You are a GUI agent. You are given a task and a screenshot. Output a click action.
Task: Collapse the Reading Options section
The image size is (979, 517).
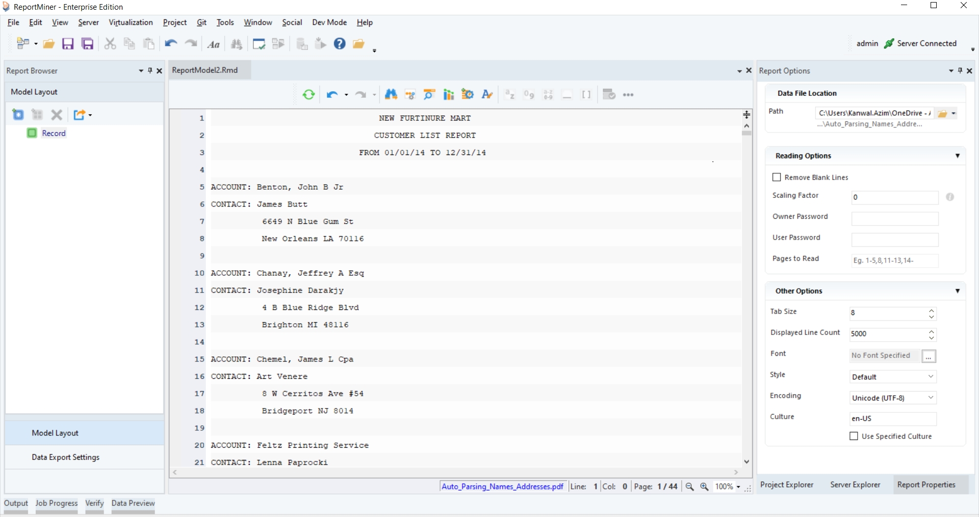click(957, 156)
